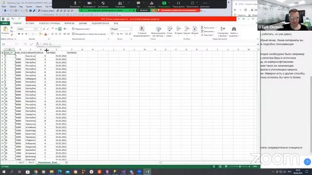Select column A header
The height and width of the screenshot is (175, 312).
[x=10, y=50]
